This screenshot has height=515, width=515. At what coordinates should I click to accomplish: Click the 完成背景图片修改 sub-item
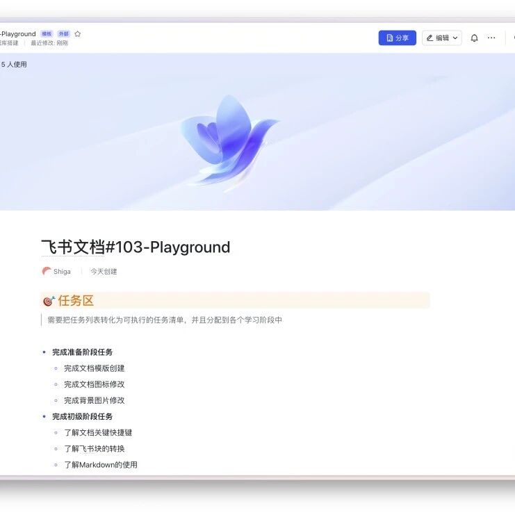[95, 400]
